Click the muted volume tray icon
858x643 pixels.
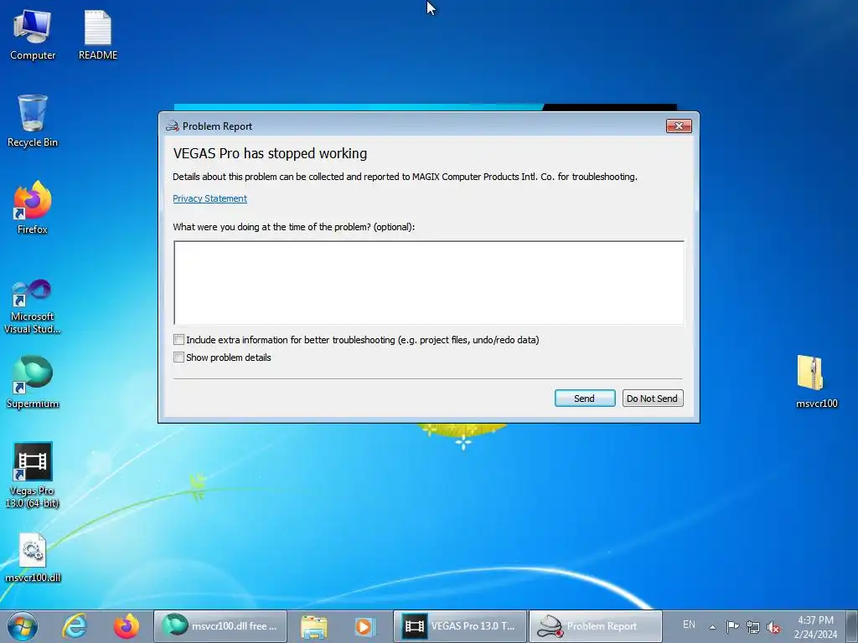coord(773,628)
